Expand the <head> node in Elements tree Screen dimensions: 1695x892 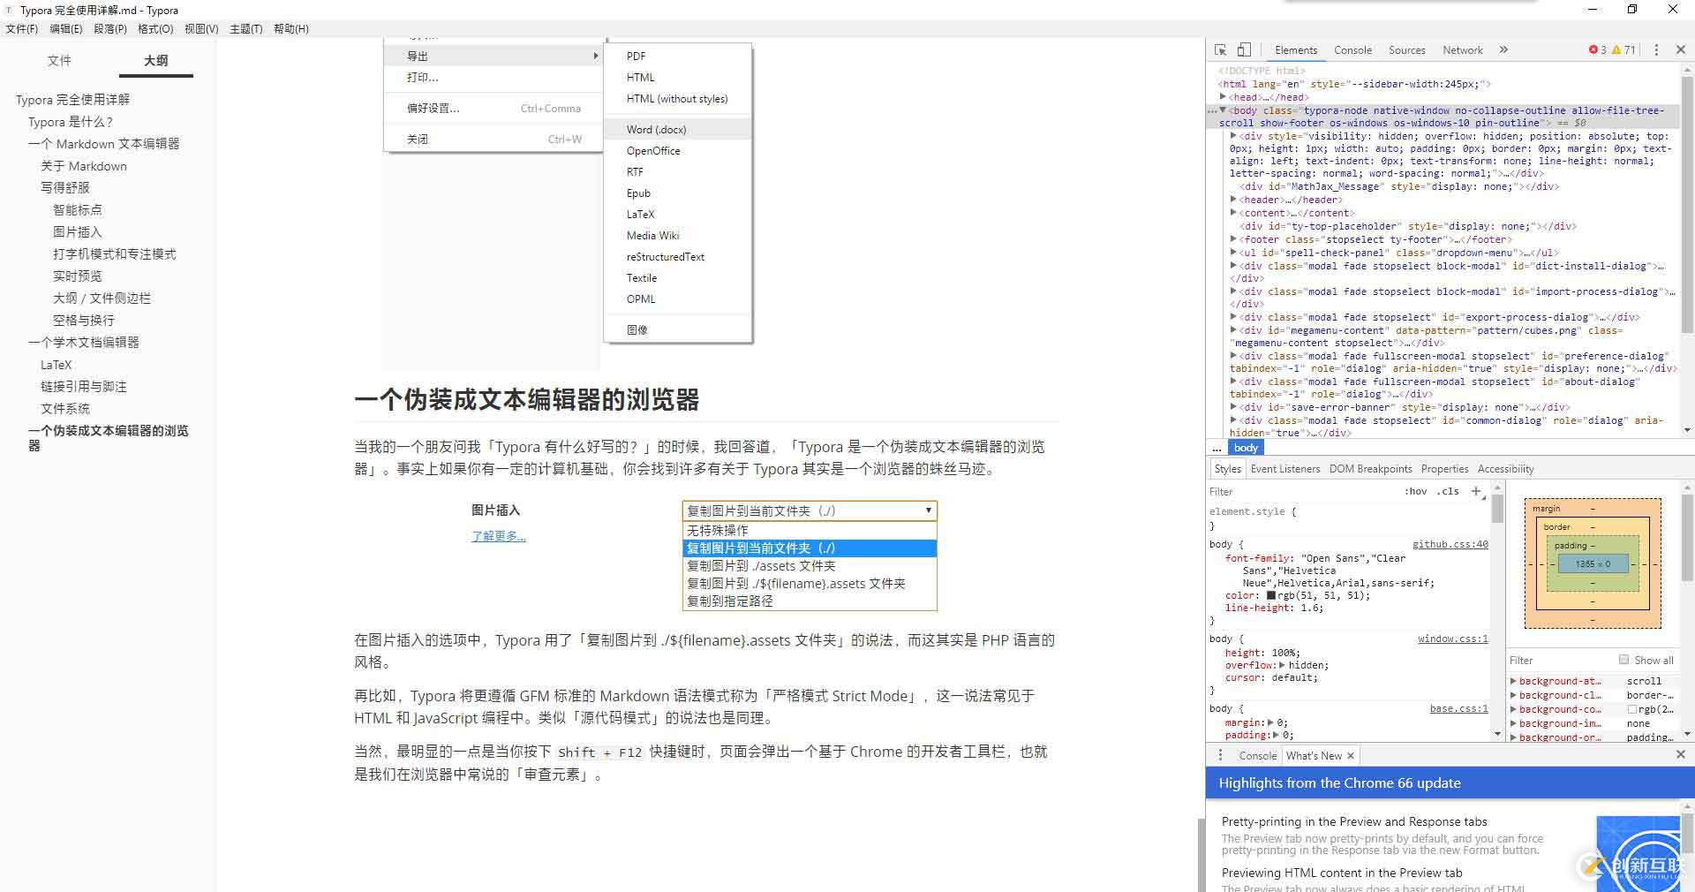(x=1224, y=97)
